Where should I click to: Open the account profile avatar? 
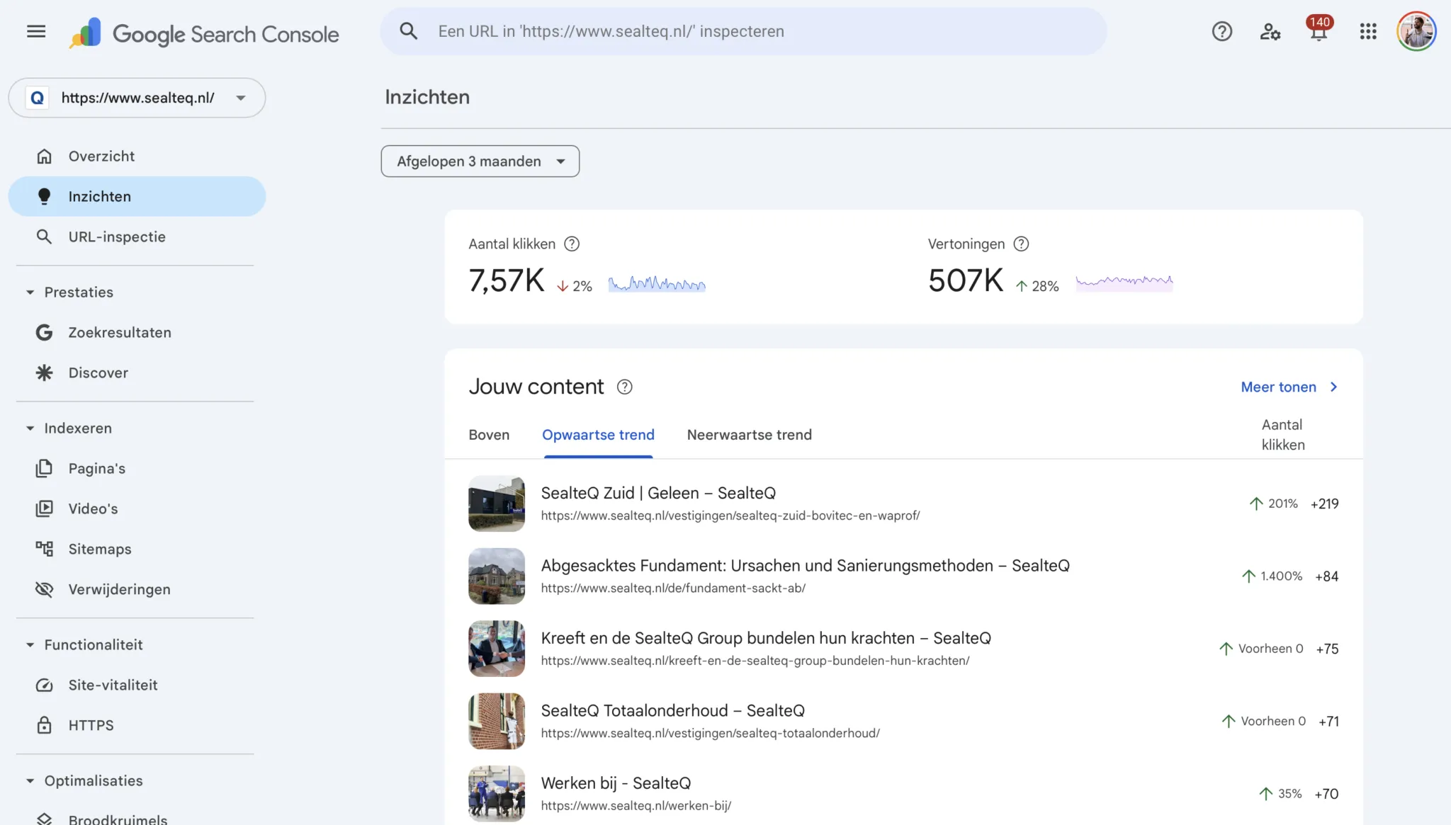pyautogui.click(x=1416, y=31)
